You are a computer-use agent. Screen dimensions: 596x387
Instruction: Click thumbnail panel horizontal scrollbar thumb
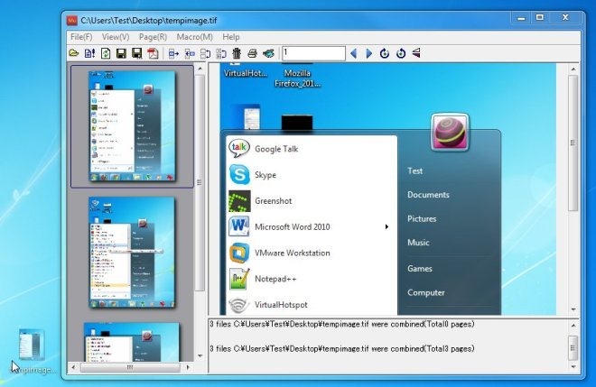130,367
